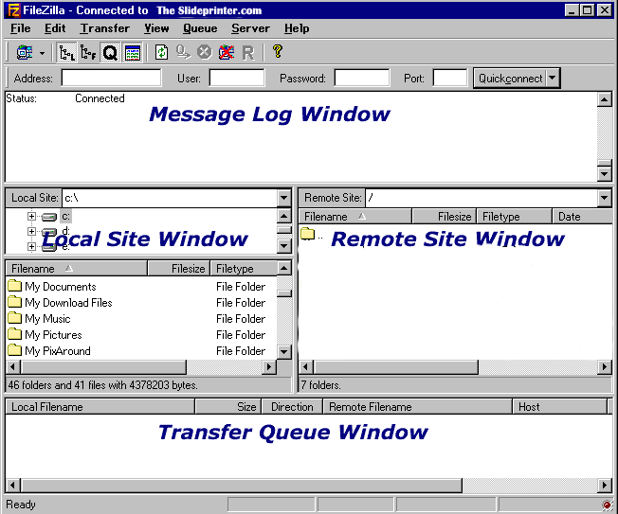Open the Quickconnect history dropdown arrow
Image resolution: width=618 pixels, height=514 pixels.
(x=553, y=78)
